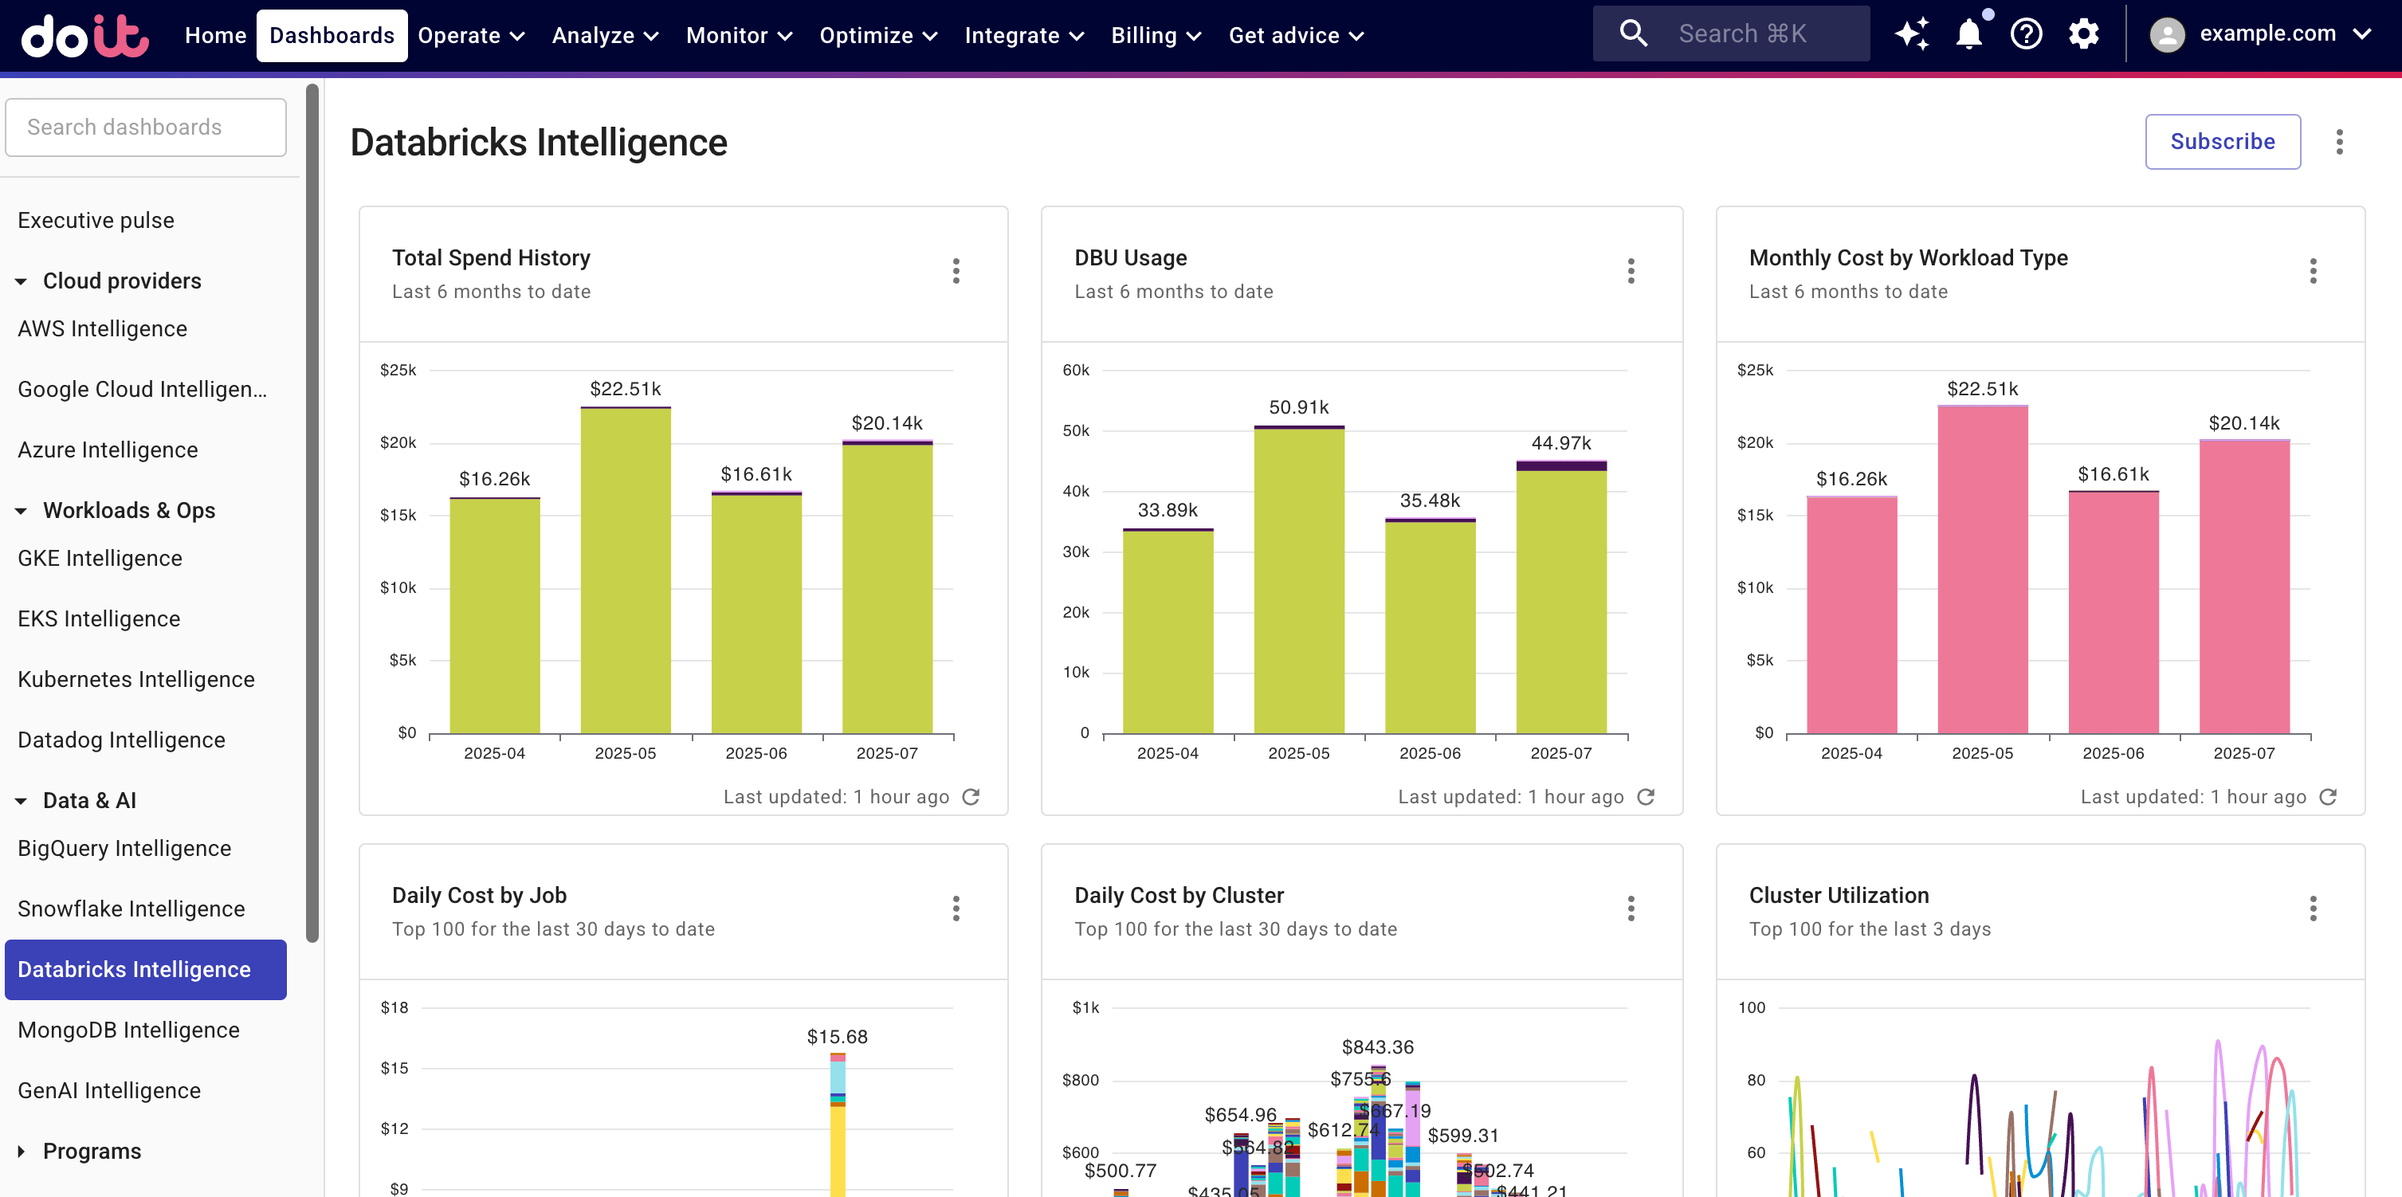
Task: Click the Subscribe button
Action: pyautogui.click(x=2223, y=142)
